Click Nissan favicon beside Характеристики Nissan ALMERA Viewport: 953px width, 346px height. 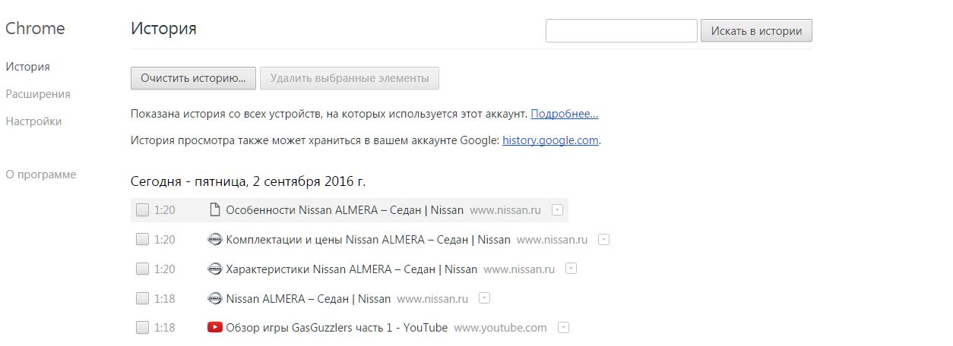(x=214, y=269)
